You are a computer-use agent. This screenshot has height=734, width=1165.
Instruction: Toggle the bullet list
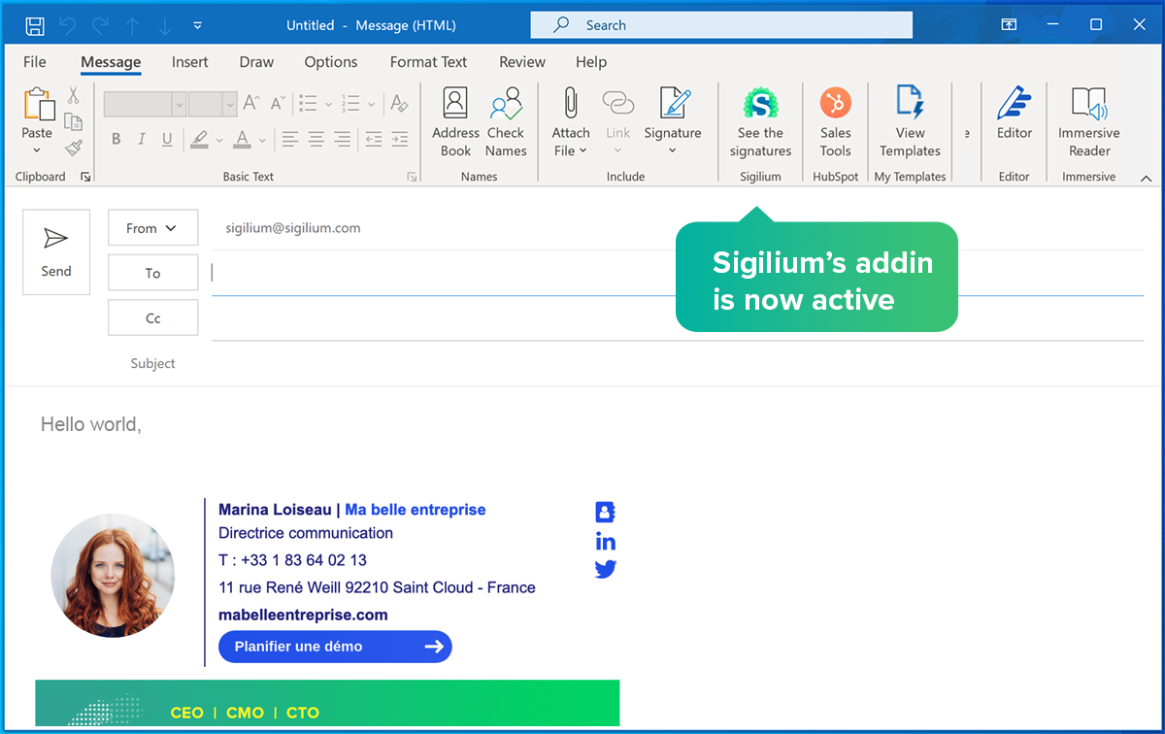pyautogui.click(x=308, y=103)
